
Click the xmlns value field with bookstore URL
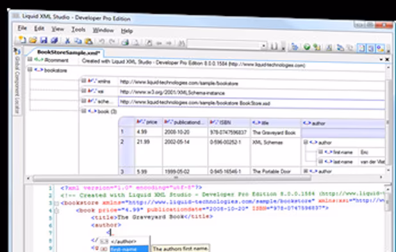coord(251,83)
